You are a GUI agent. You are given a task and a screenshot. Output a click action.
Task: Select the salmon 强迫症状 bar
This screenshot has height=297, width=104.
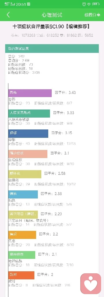pyautogui.click(x=28, y=154)
